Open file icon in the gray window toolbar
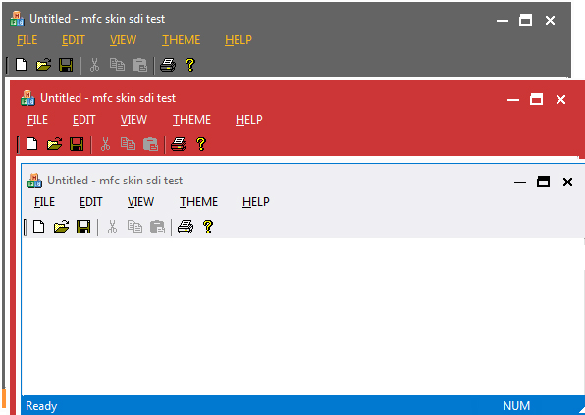 tap(43, 65)
